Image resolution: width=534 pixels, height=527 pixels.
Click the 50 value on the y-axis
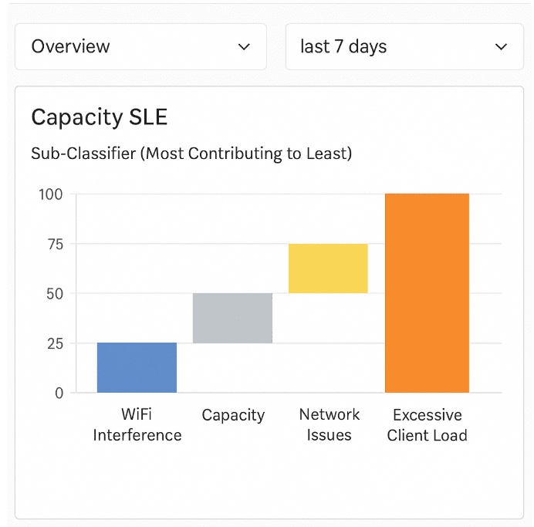click(53, 293)
